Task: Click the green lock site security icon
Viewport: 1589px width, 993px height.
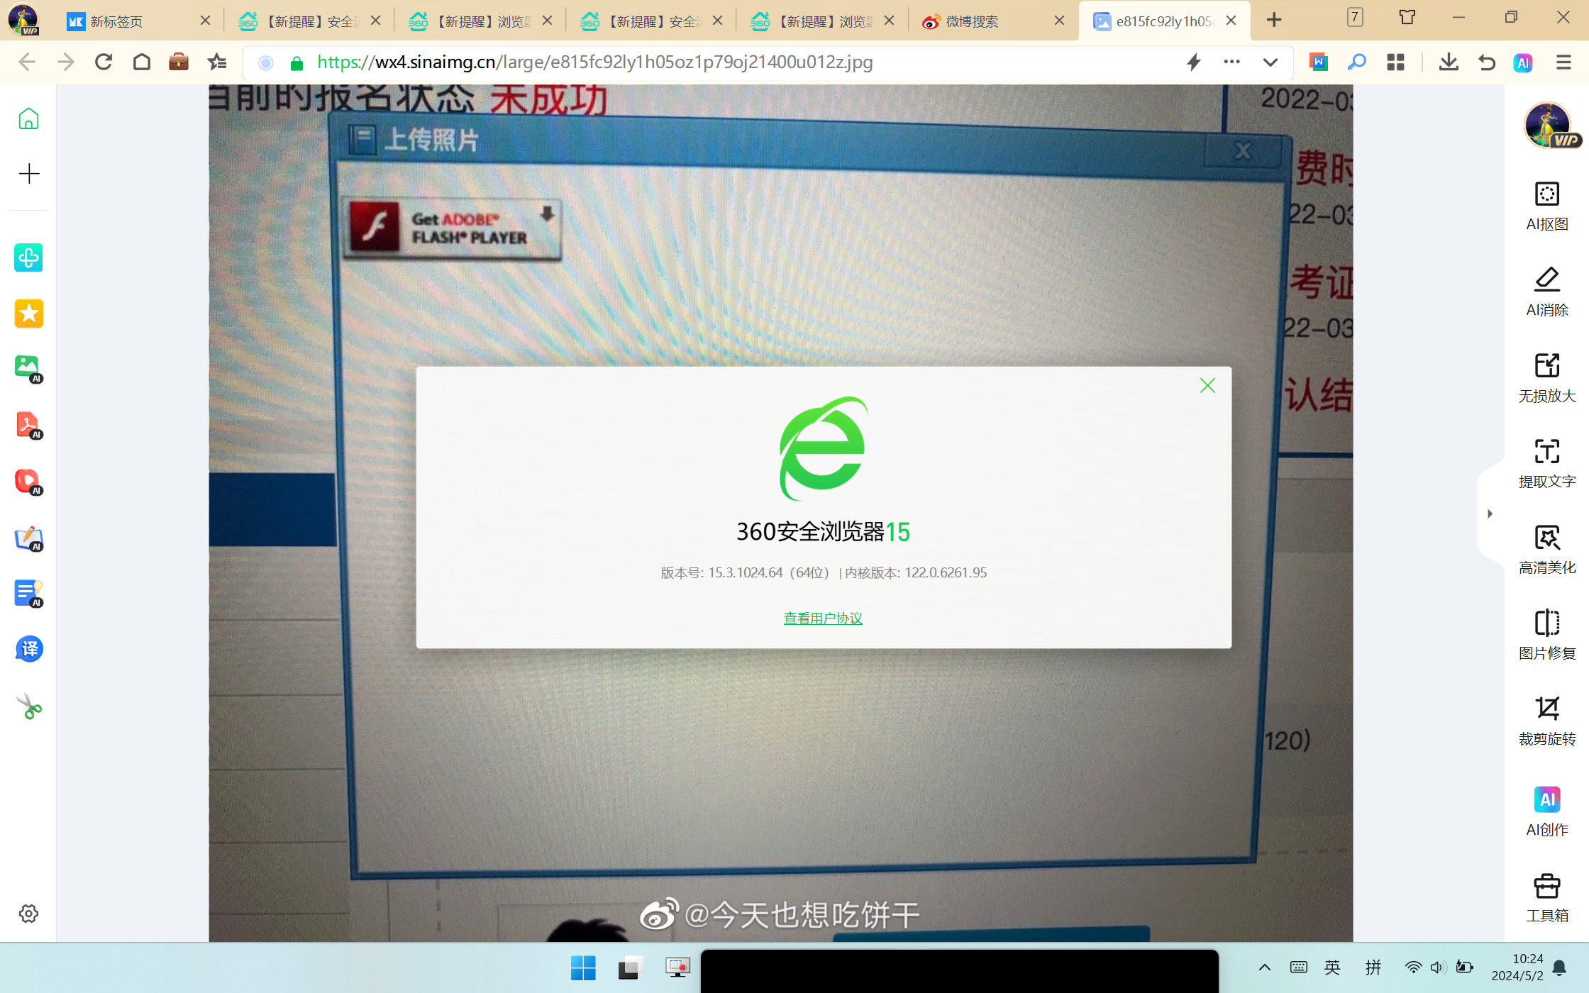Action: click(x=297, y=63)
